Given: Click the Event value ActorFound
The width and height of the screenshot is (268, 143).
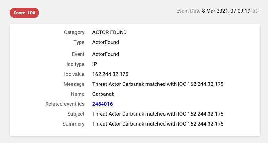Looking at the screenshot, I should (x=106, y=54).
